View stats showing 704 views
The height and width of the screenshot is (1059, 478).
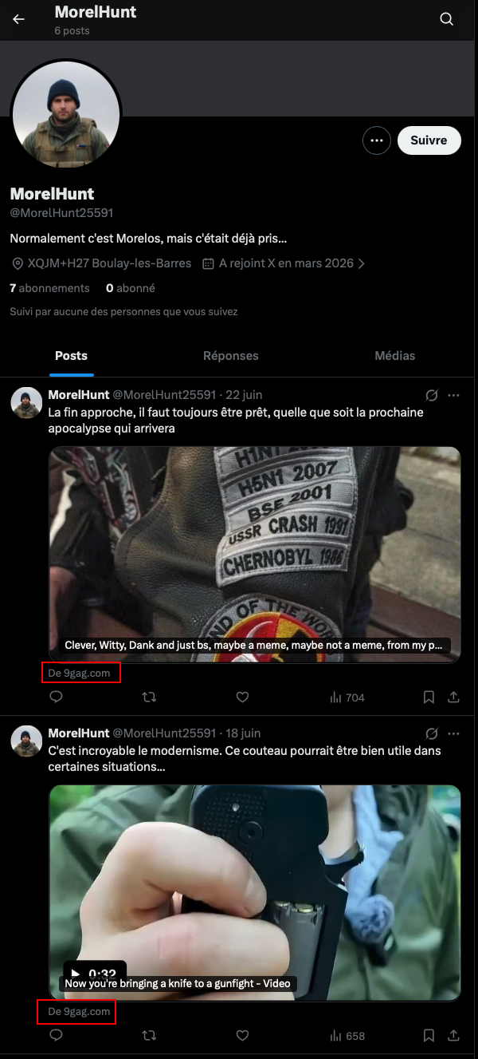click(347, 697)
